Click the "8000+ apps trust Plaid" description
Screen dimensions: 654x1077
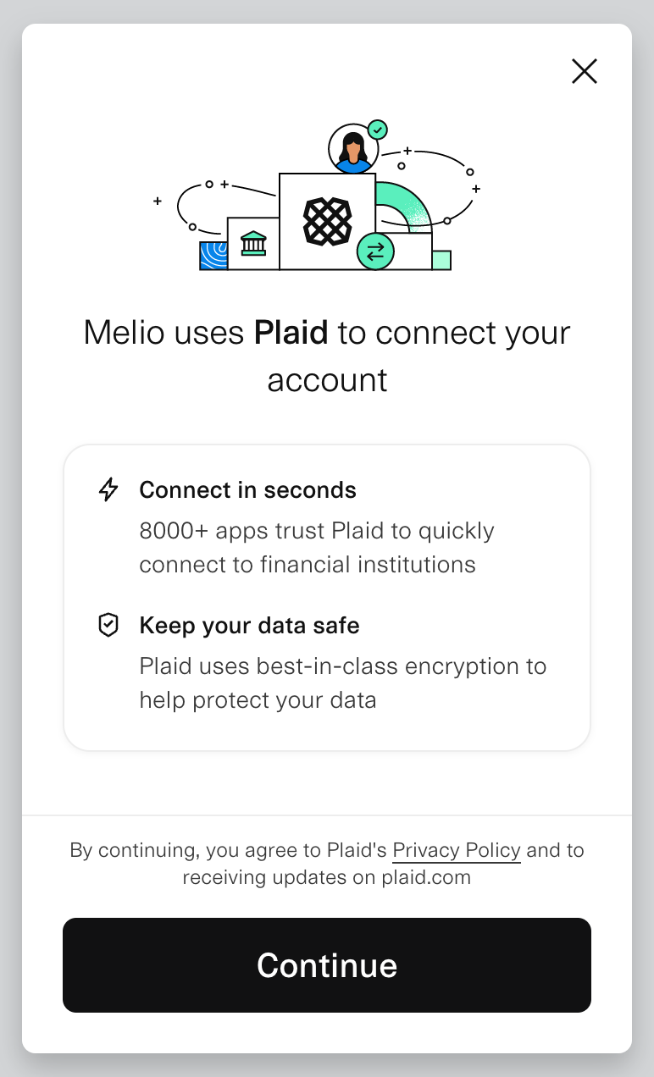pos(317,547)
